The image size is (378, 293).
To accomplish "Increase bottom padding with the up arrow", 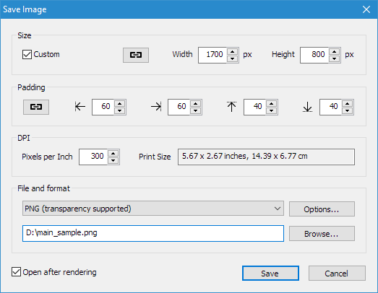I will (348, 103).
